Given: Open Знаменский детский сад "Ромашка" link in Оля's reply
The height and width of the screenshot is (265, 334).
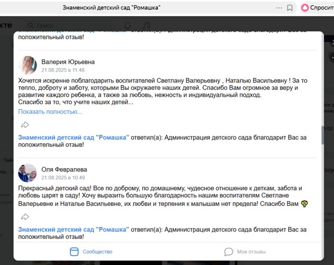Looking at the screenshot, I should click(x=74, y=229).
